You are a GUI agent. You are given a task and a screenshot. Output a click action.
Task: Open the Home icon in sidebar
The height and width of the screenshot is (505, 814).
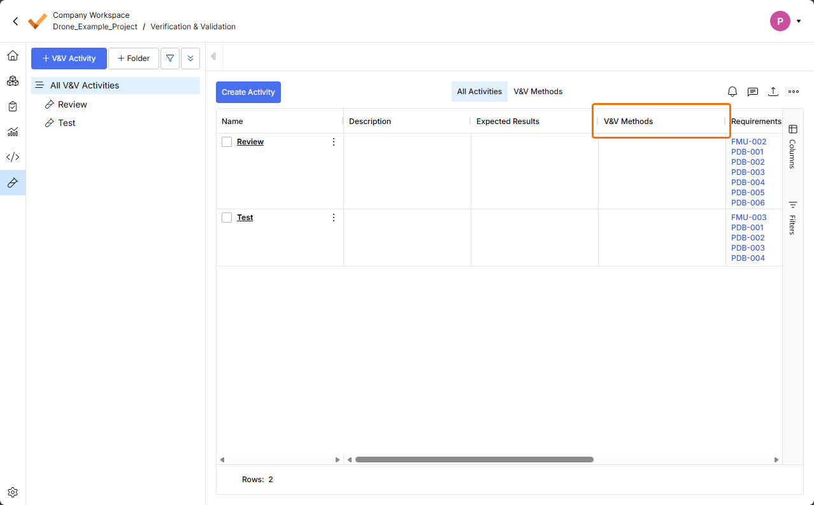tap(13, 55)
